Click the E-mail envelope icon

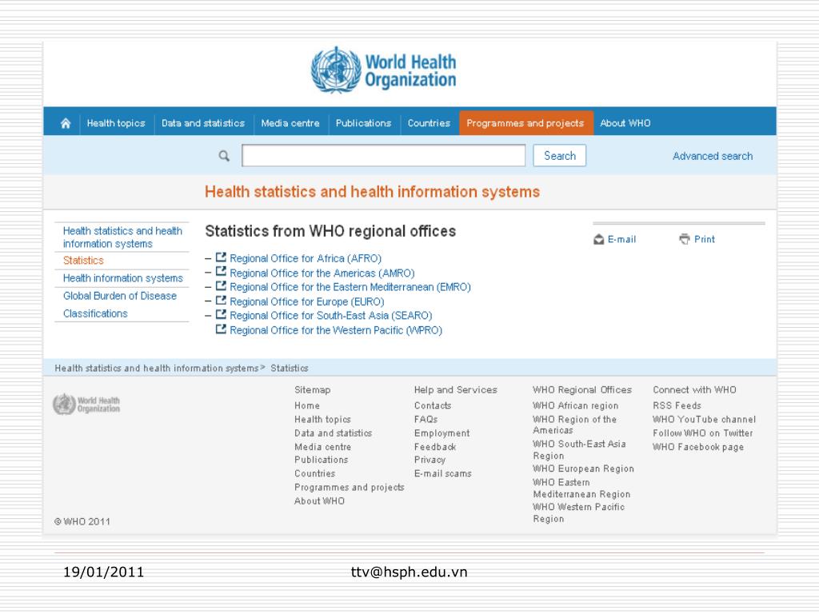click(x=598, y=240)
